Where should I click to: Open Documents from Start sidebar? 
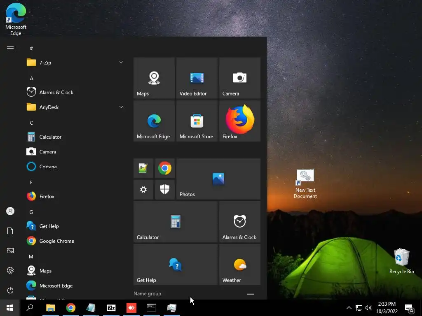[10, 231]
